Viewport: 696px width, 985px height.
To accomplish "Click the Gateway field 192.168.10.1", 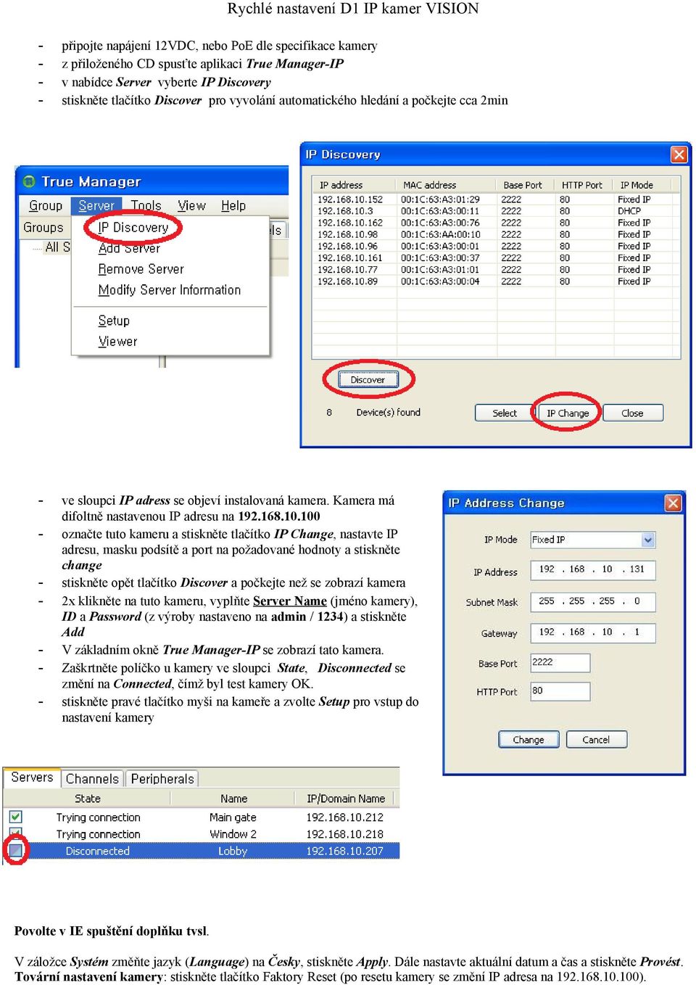I will [x=593, y=632].
